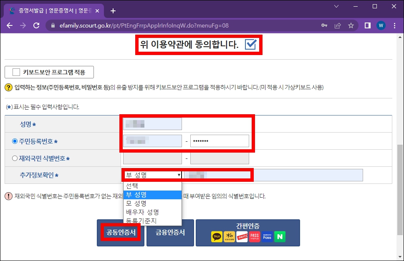Uncheck the 이용약관 동의 checkbox

point(251,43)
